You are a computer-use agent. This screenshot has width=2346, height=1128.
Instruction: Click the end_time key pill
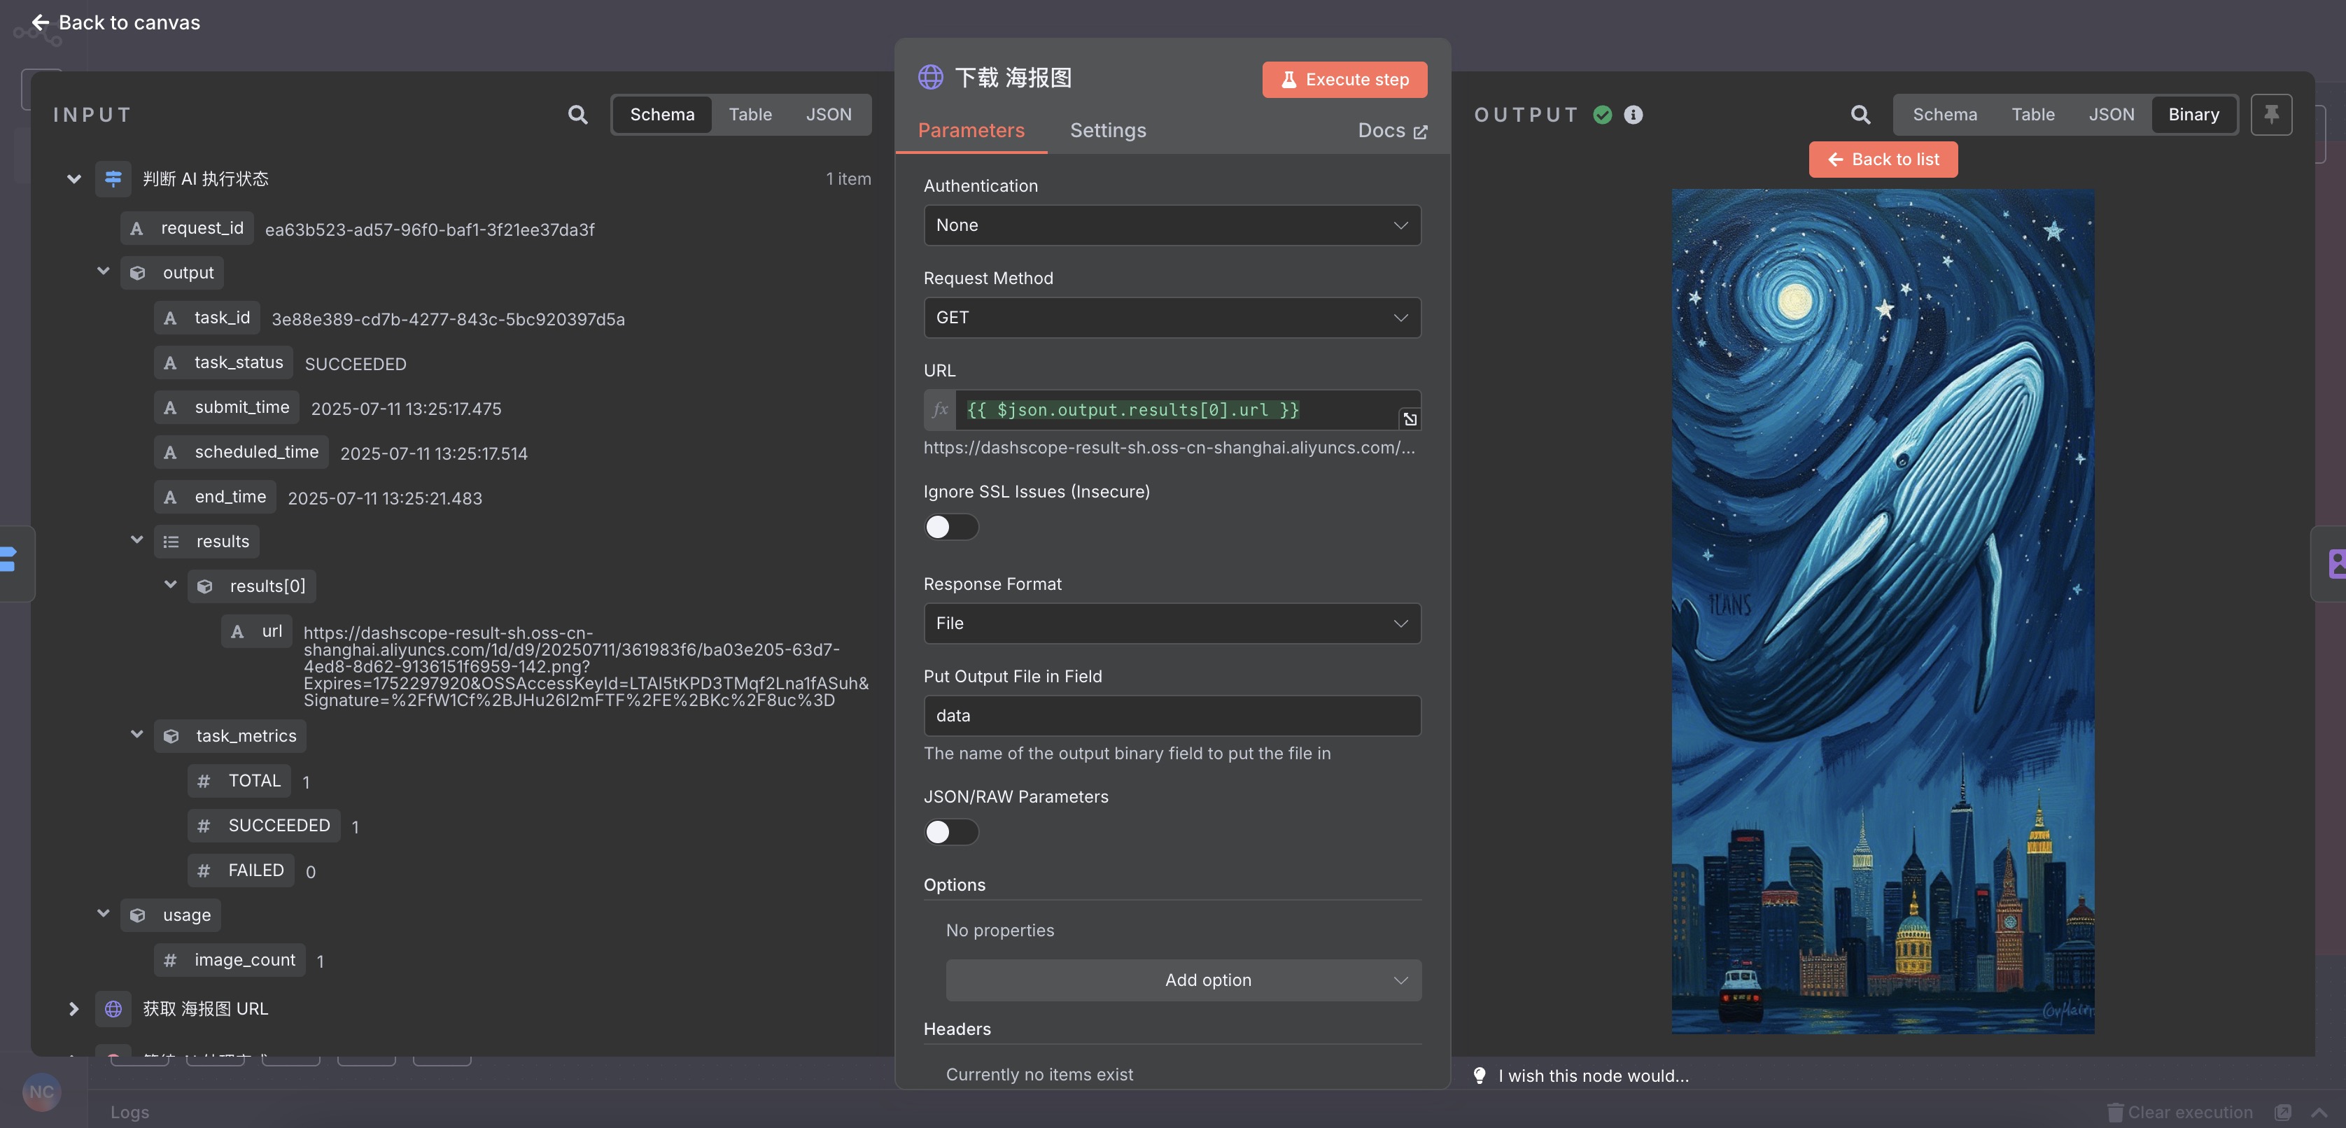tap(215, 497)
